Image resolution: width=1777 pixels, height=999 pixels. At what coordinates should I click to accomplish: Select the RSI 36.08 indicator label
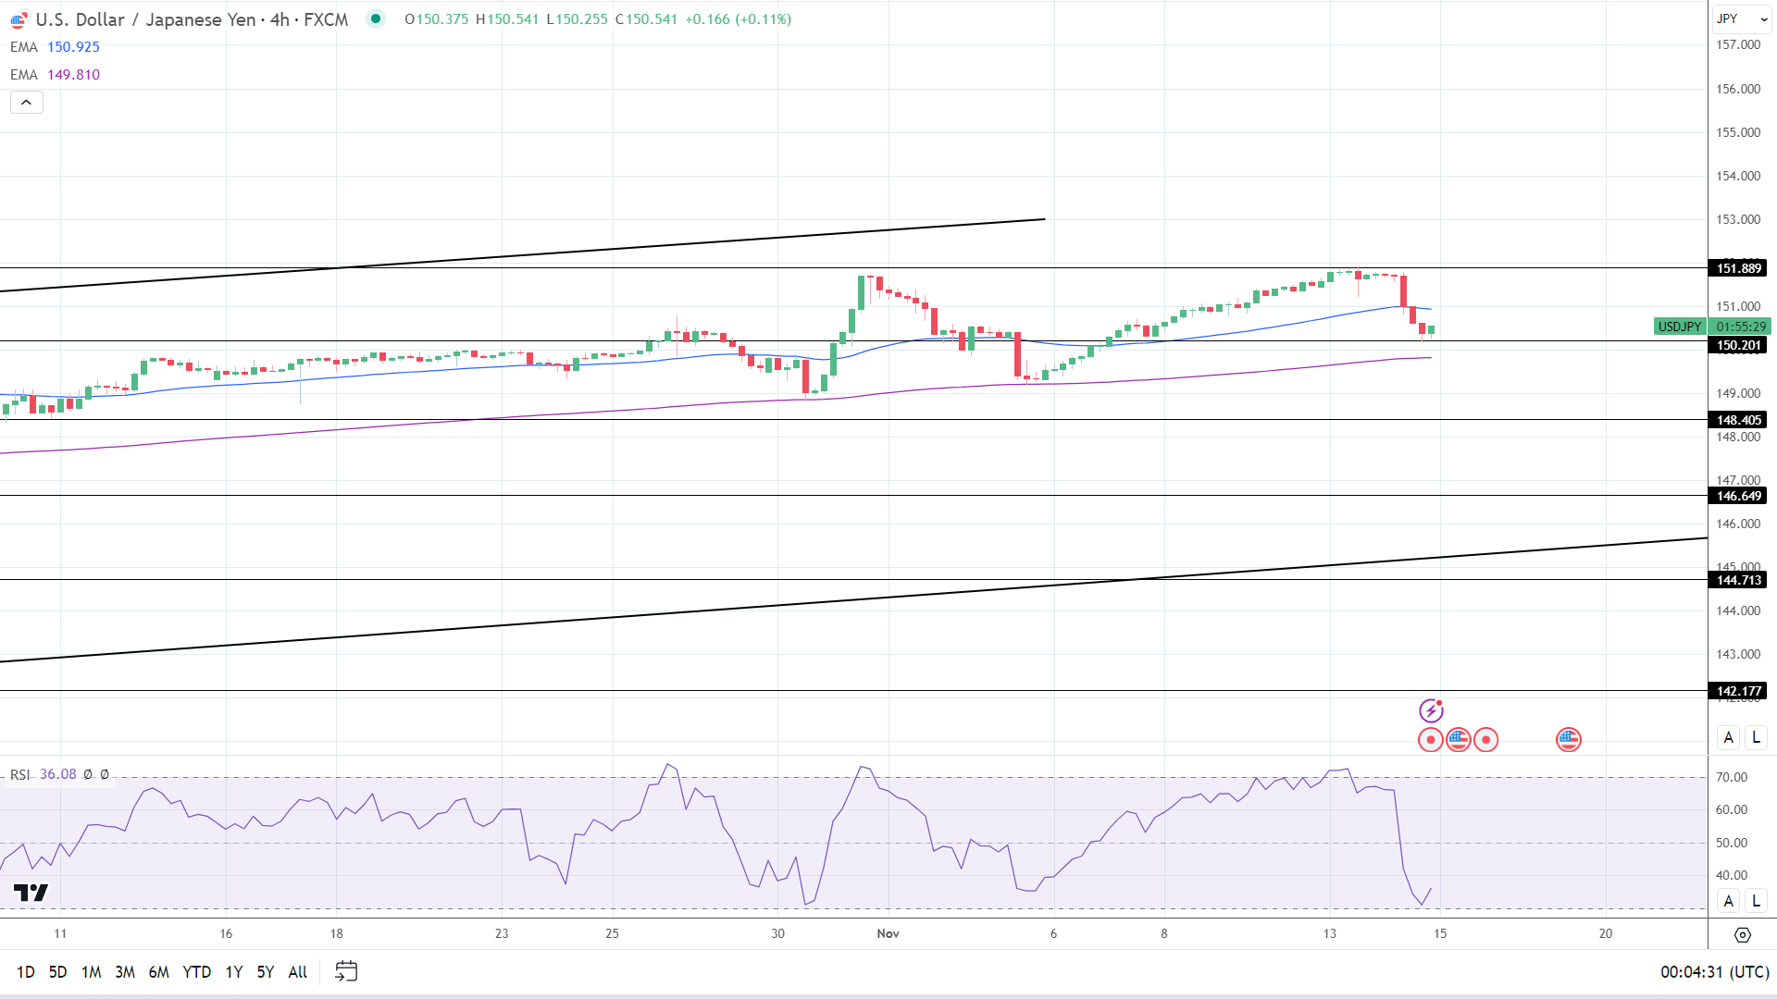click(x=43, y=774)
